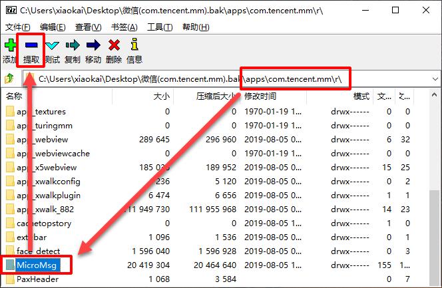442x288 pixels.
Task: Click the scrollbar up arrow
Action: [435, 95]
